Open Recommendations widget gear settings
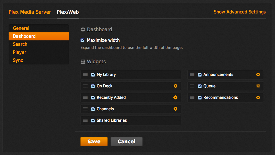The height and width of the screenshot is (155, 275). pos(258,97)
